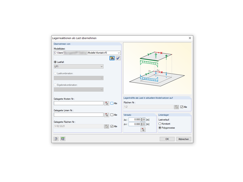This screenshot has width=243, height=182.
Task: Expand the Modelldatei path dropdown
Action: 119,53
